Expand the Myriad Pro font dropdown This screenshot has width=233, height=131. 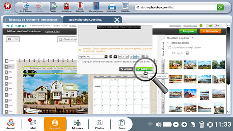point(106,57)
